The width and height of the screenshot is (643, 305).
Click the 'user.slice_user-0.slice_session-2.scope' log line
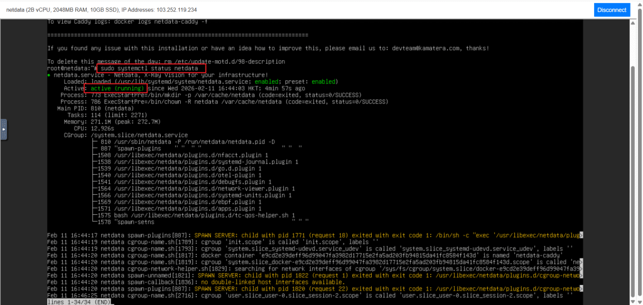click(310, 295)
